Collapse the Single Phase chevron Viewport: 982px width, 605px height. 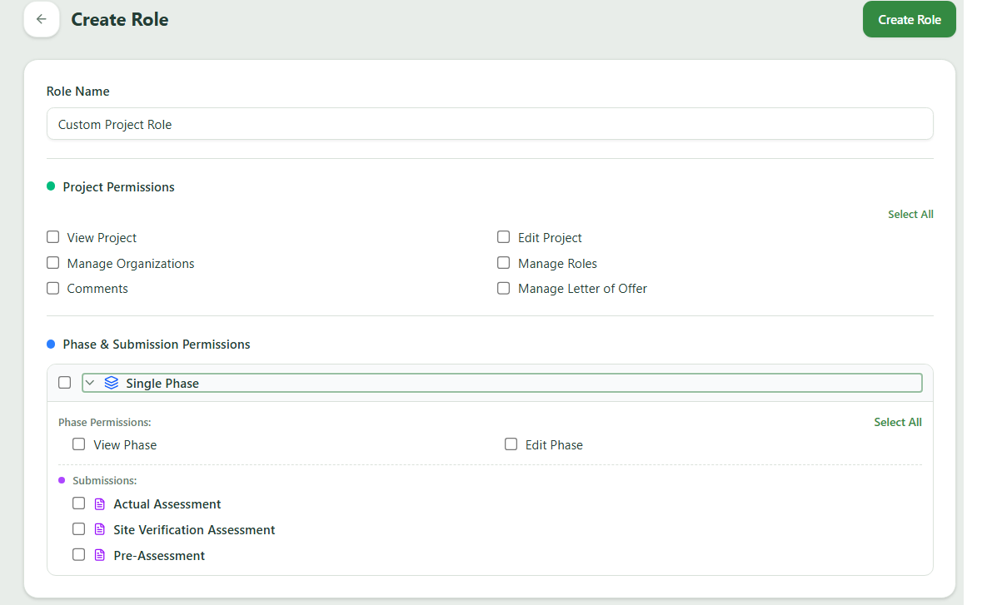pos(90,383)
